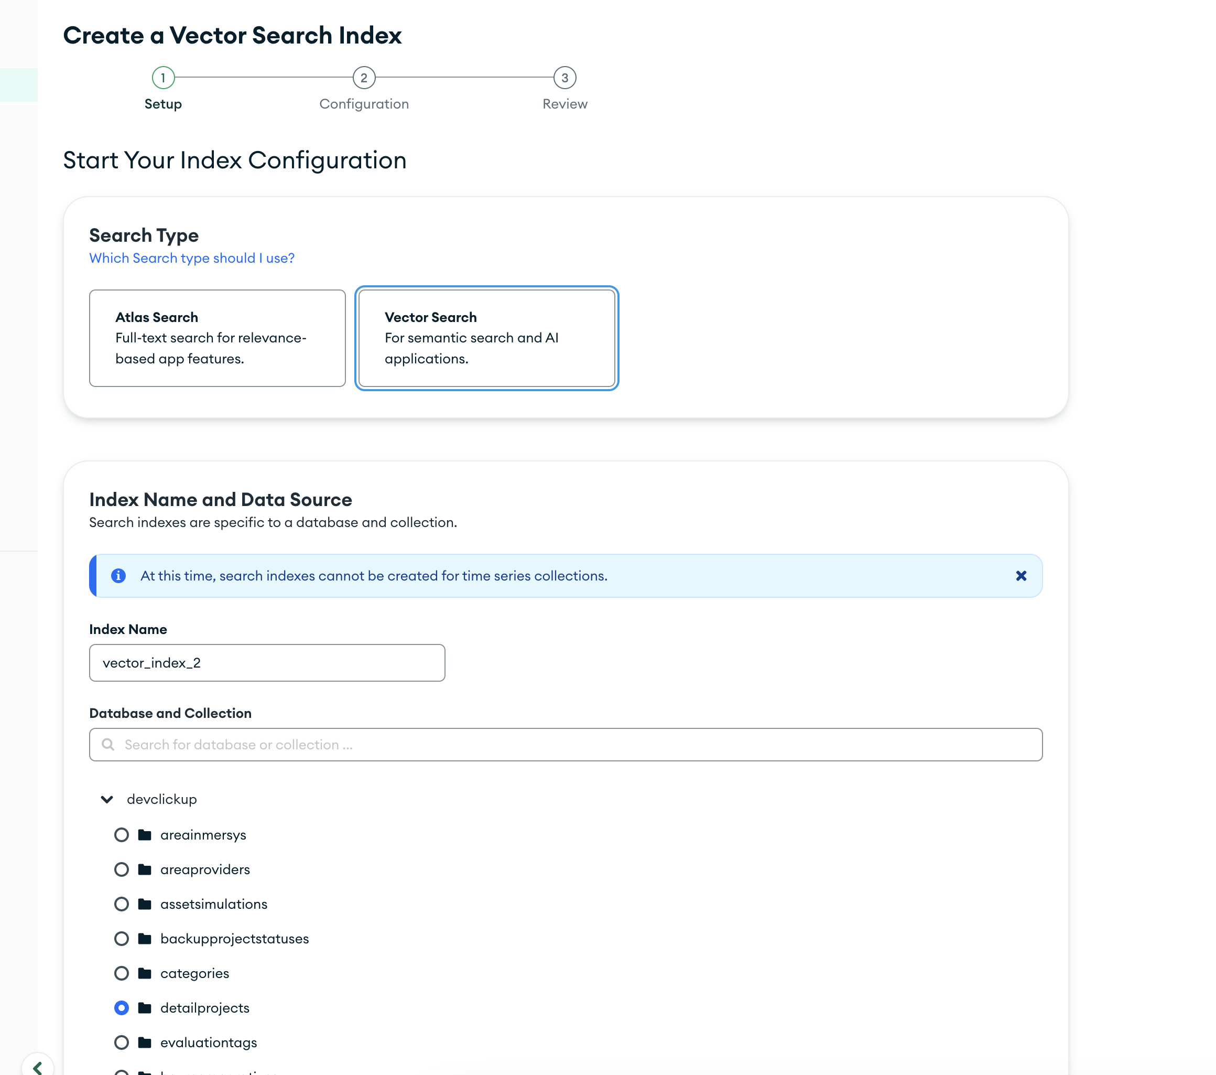The width and height of the screenshot is (1216, 1075).
Task: Click folder icon next to detailprojects
Action: coord(145,1008)
